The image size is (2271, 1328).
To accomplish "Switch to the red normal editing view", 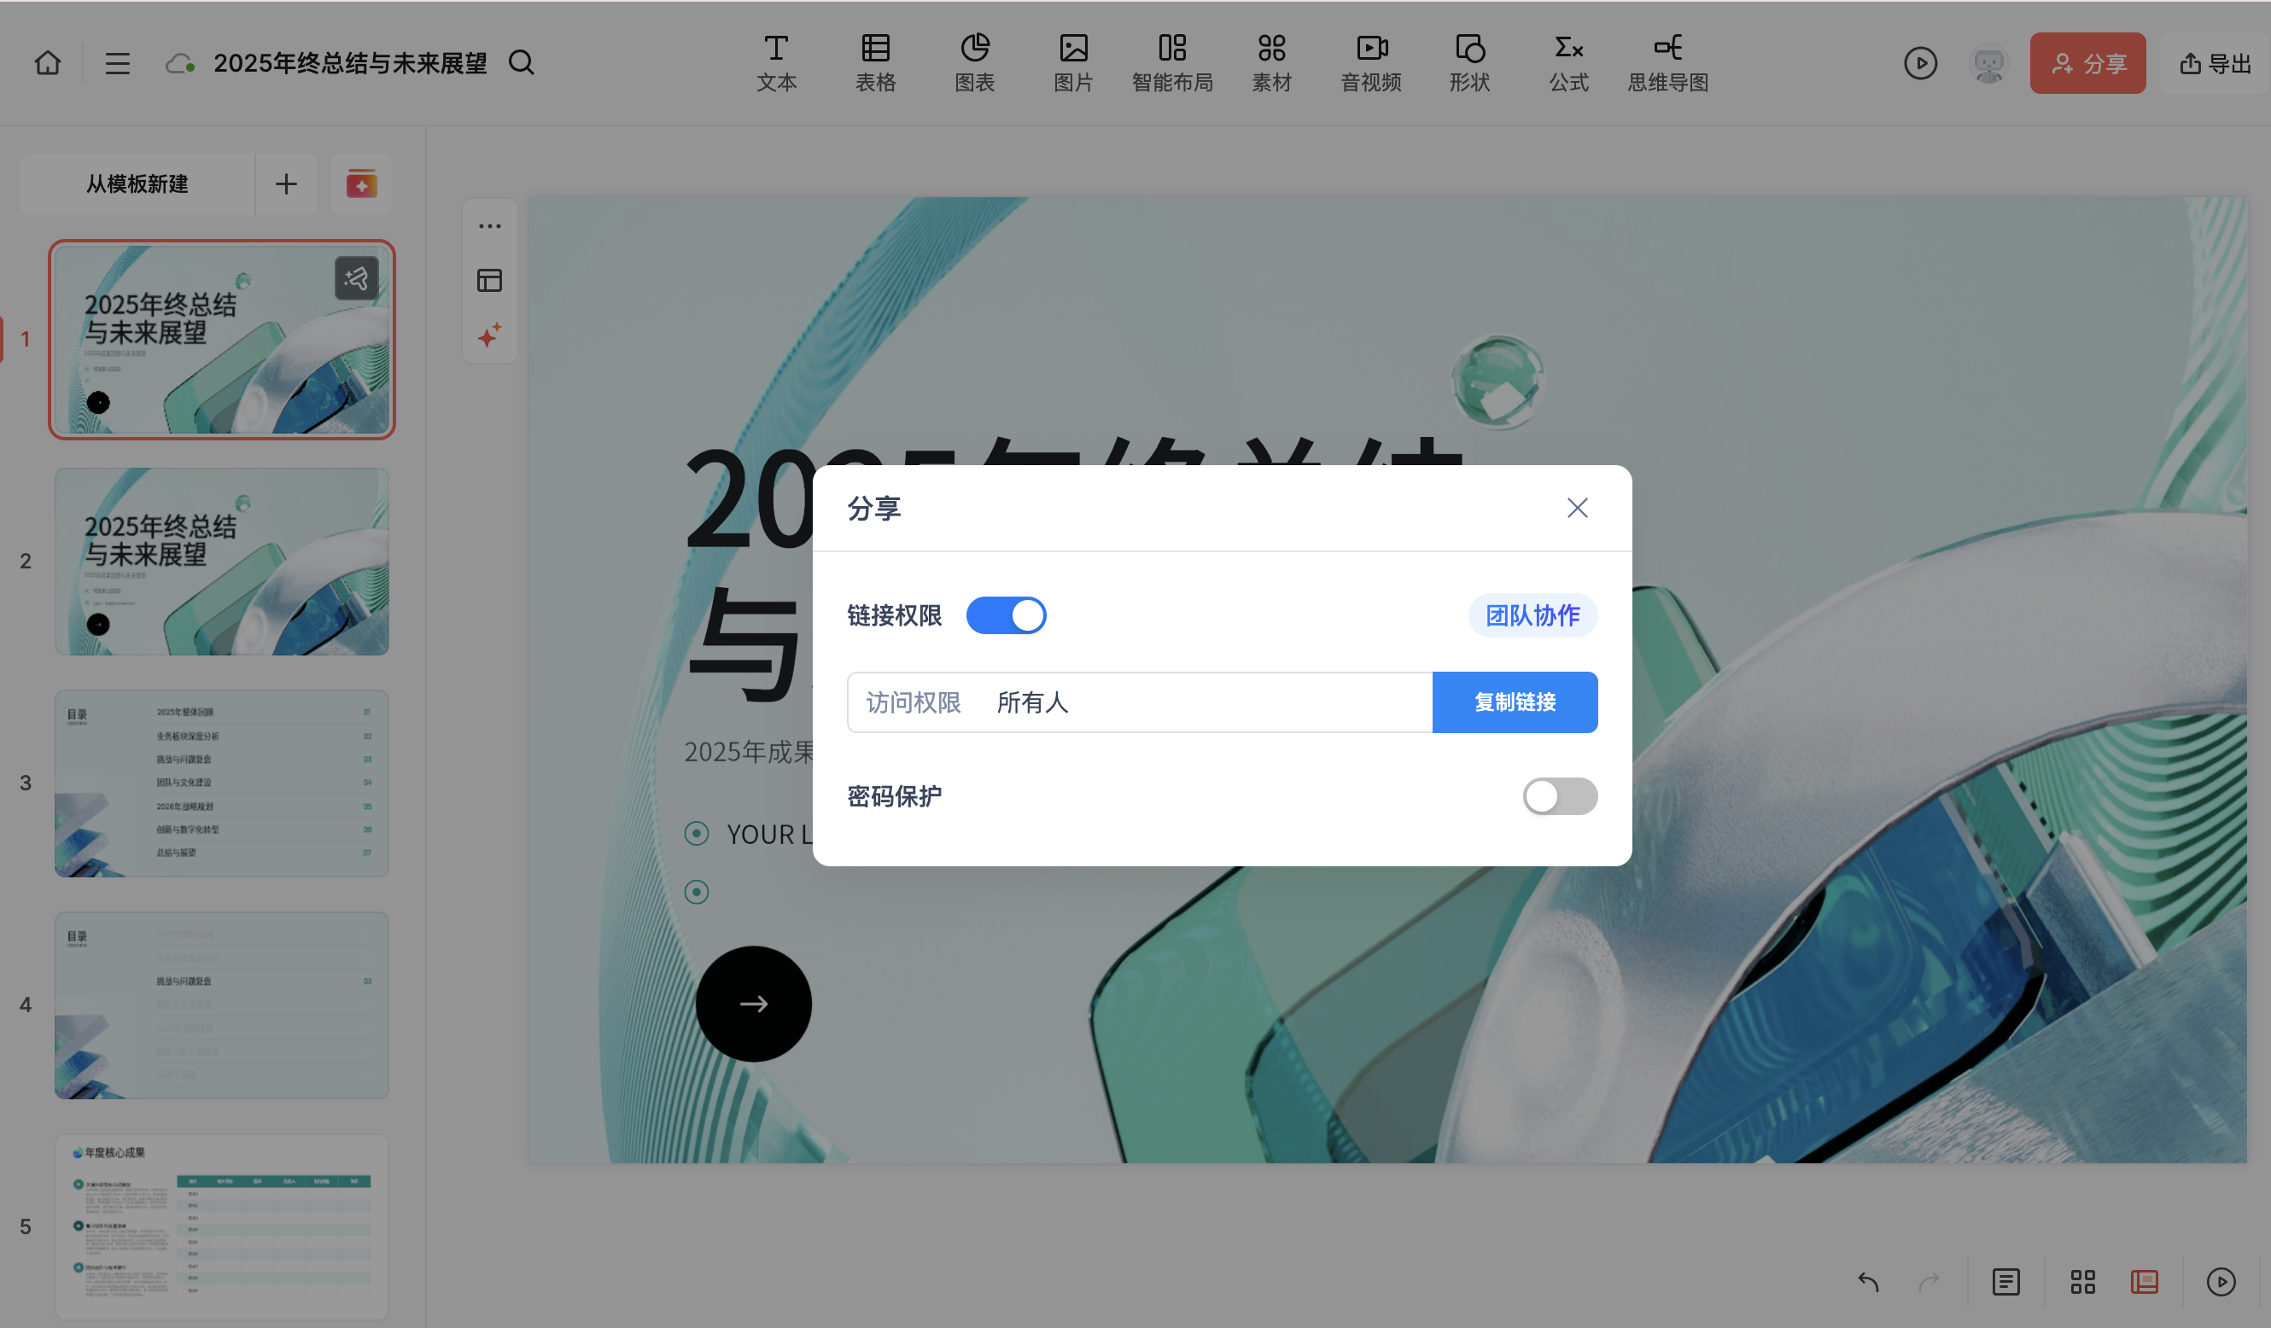I will coord(2144,1281).
